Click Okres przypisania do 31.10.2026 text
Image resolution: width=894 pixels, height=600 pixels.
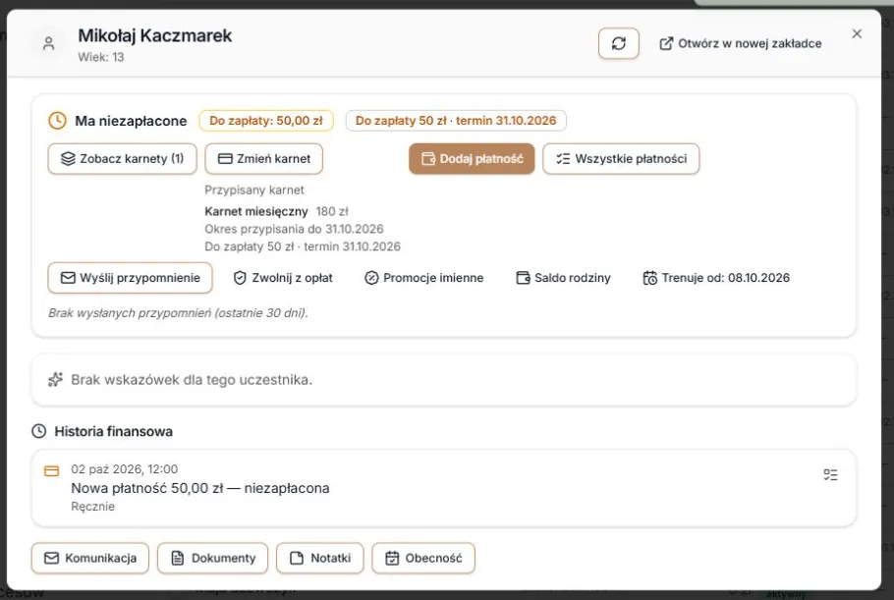pyautogui.click(x=294, y=229)
